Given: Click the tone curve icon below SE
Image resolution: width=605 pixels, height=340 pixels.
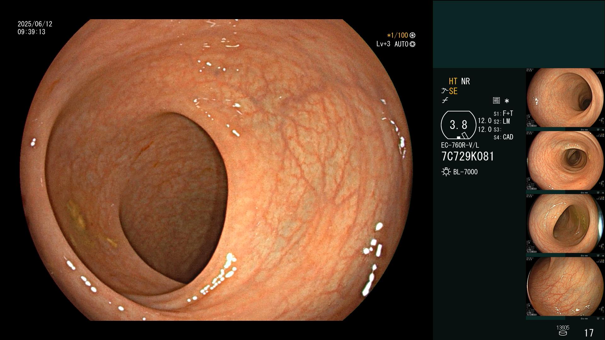Looking at the screenshot, I should [x=445, y=100].
